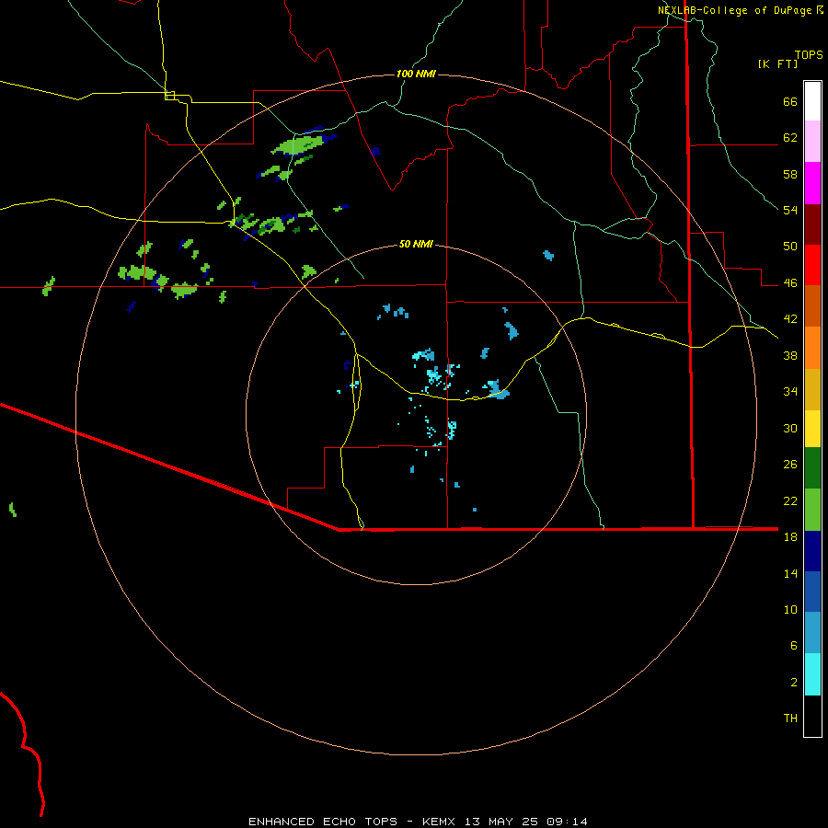Click the '58' value on the legend
The width and height of the screenshot is (828, 828).
pos(790,174)
